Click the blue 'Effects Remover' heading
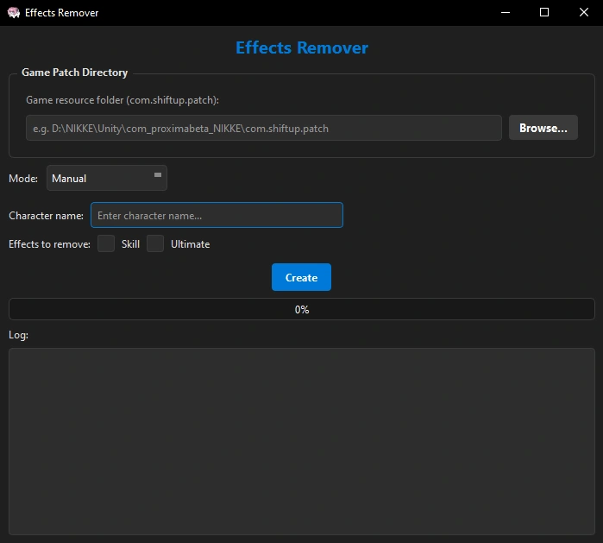The height and width of the screenshot is (543, 603). [302, 47]
